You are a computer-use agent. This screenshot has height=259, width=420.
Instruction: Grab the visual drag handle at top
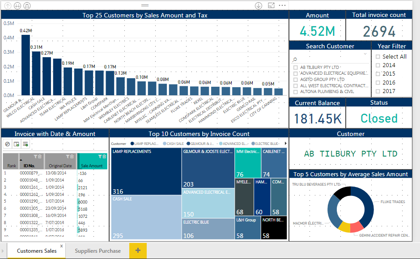[x=145, y=5]
